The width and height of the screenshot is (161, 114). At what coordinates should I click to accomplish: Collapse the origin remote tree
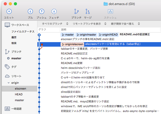click(x=9, y=83)
